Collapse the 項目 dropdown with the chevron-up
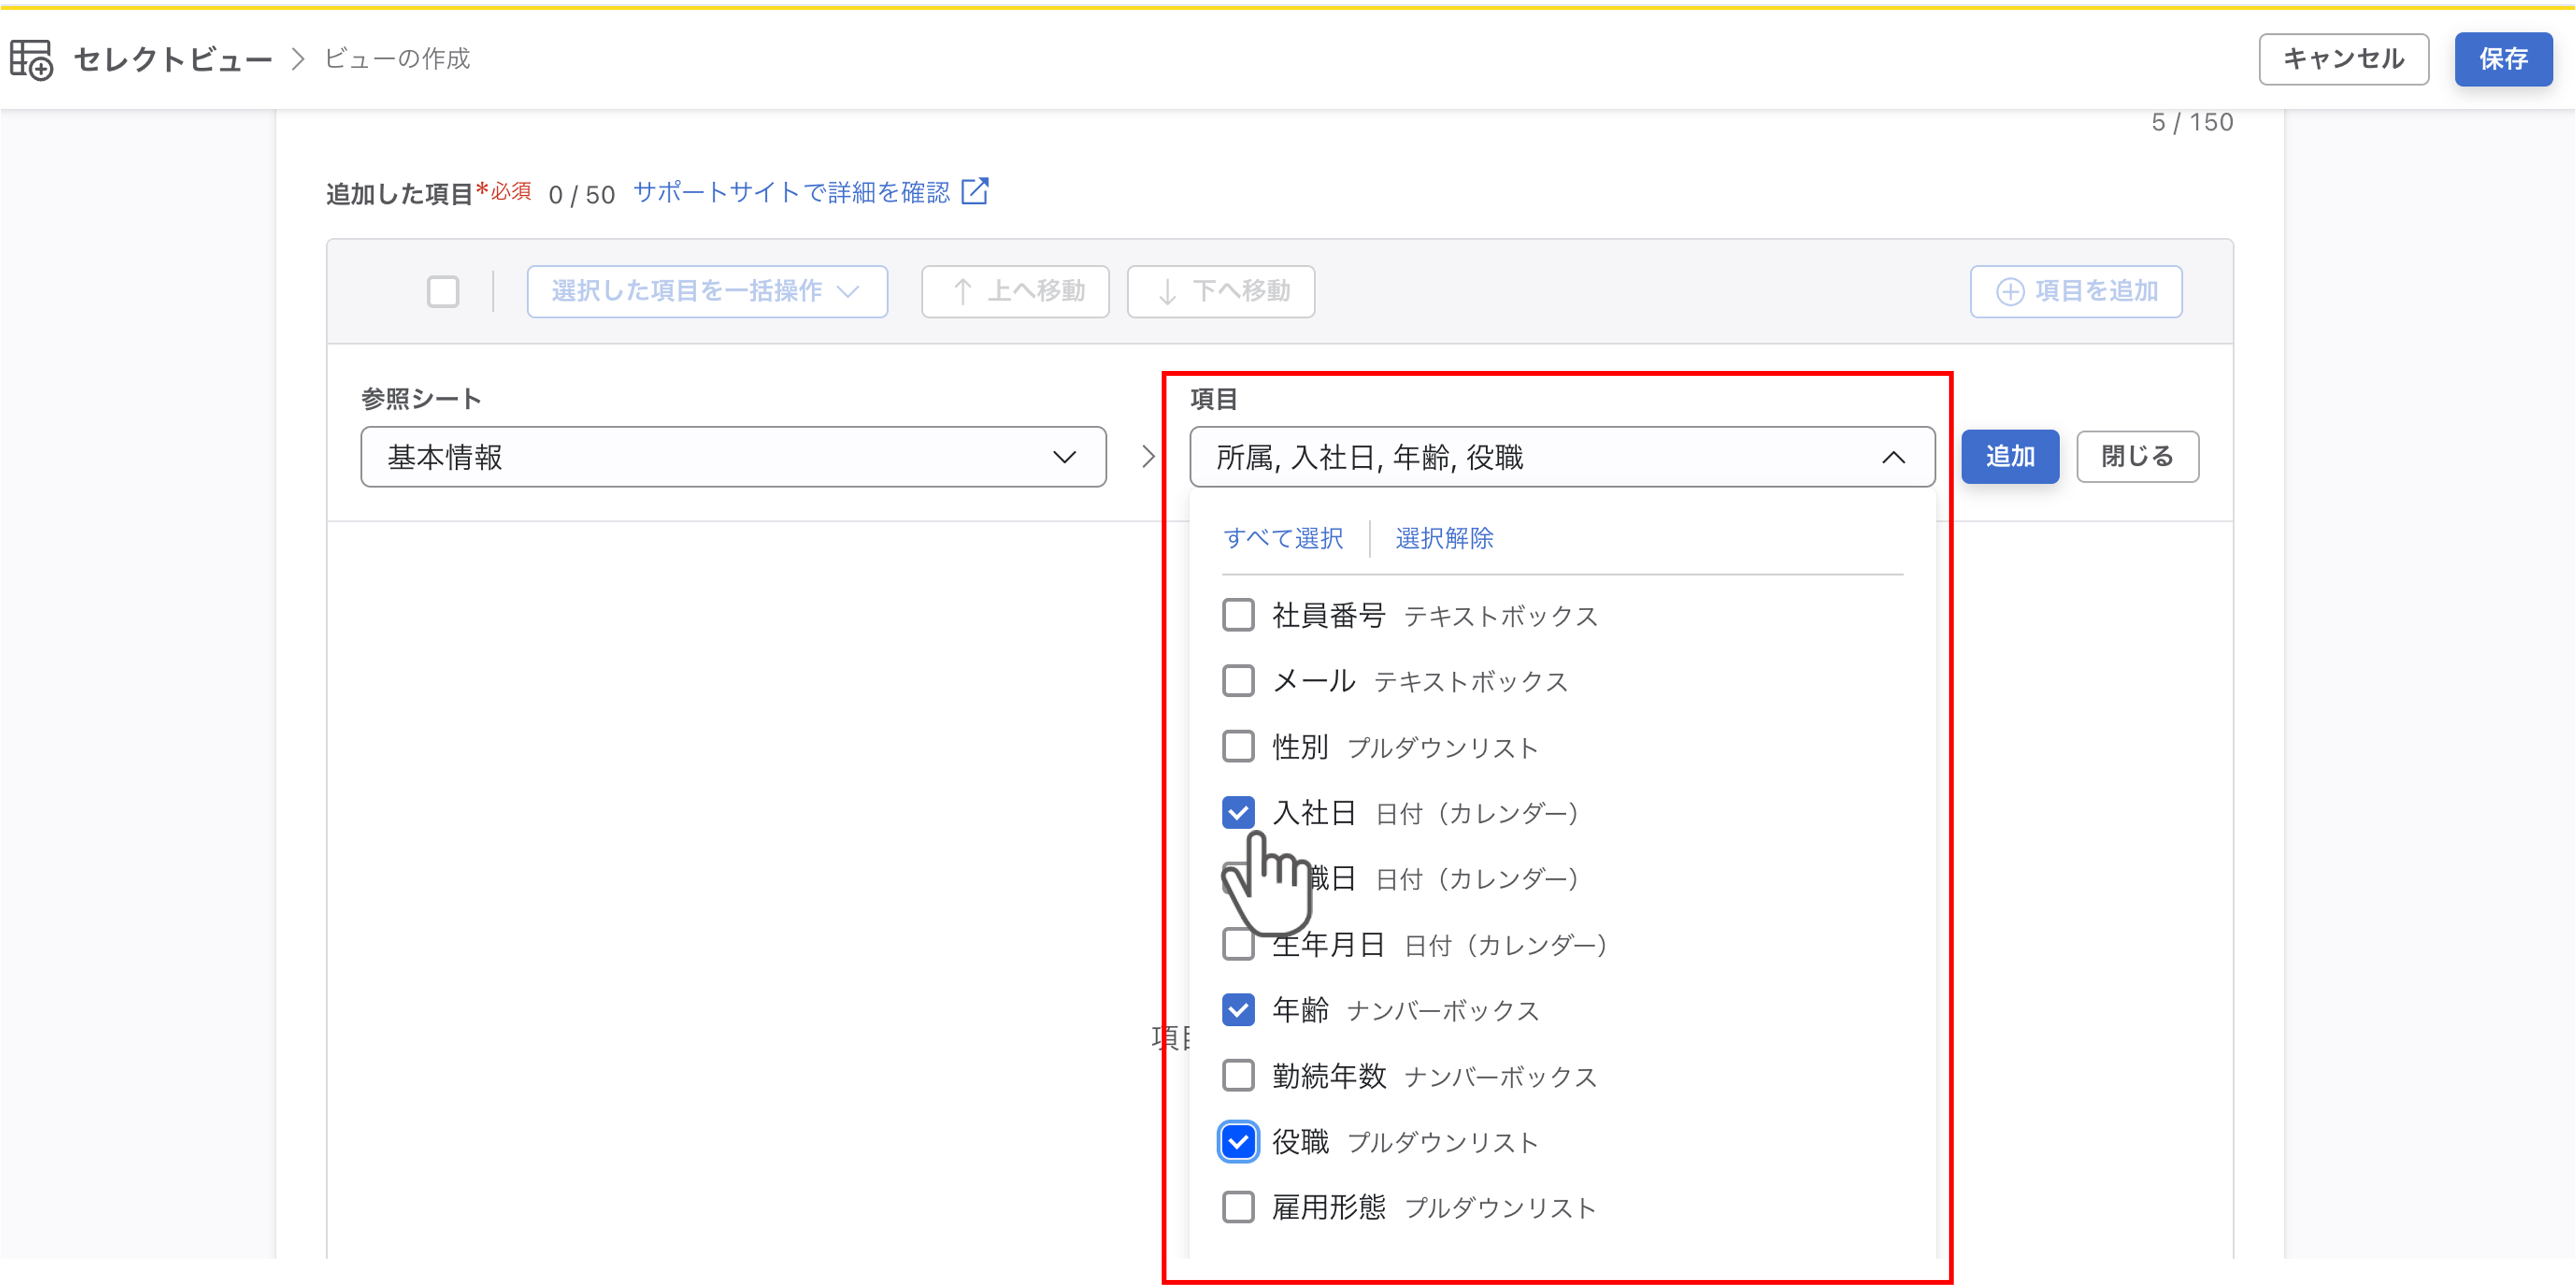Viewport: 2576px width, 1285px height. (1893, 457)
